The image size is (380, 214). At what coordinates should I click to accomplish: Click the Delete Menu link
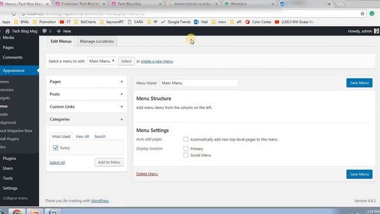[147, 174]
